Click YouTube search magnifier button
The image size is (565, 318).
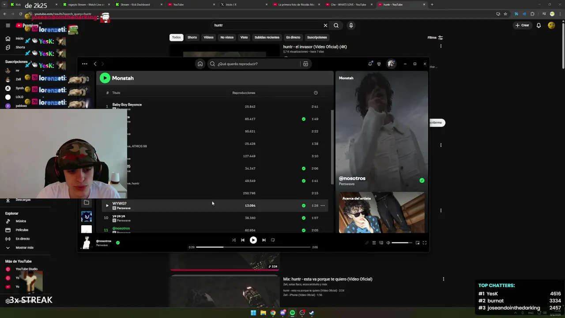[336, 25]
